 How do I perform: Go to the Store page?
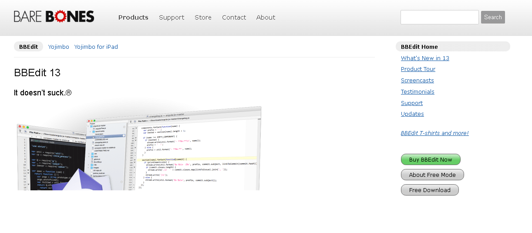[203, 17]
